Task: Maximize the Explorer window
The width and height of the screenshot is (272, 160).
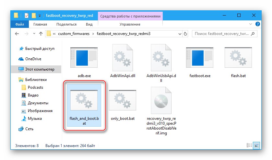Action: (x=239, y=15)
